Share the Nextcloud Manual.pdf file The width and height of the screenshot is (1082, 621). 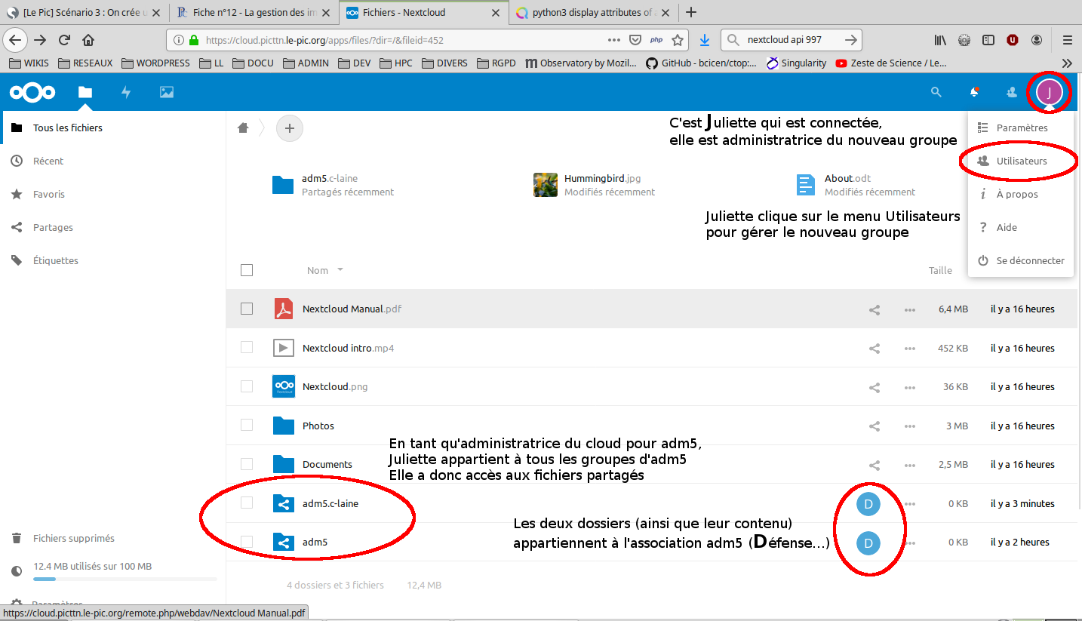click(x=875, y=309)
